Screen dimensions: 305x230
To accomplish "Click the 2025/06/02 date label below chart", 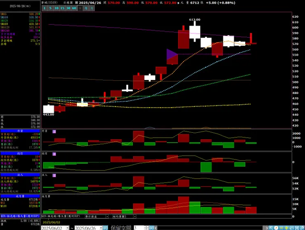I will [x=52, y=222].
